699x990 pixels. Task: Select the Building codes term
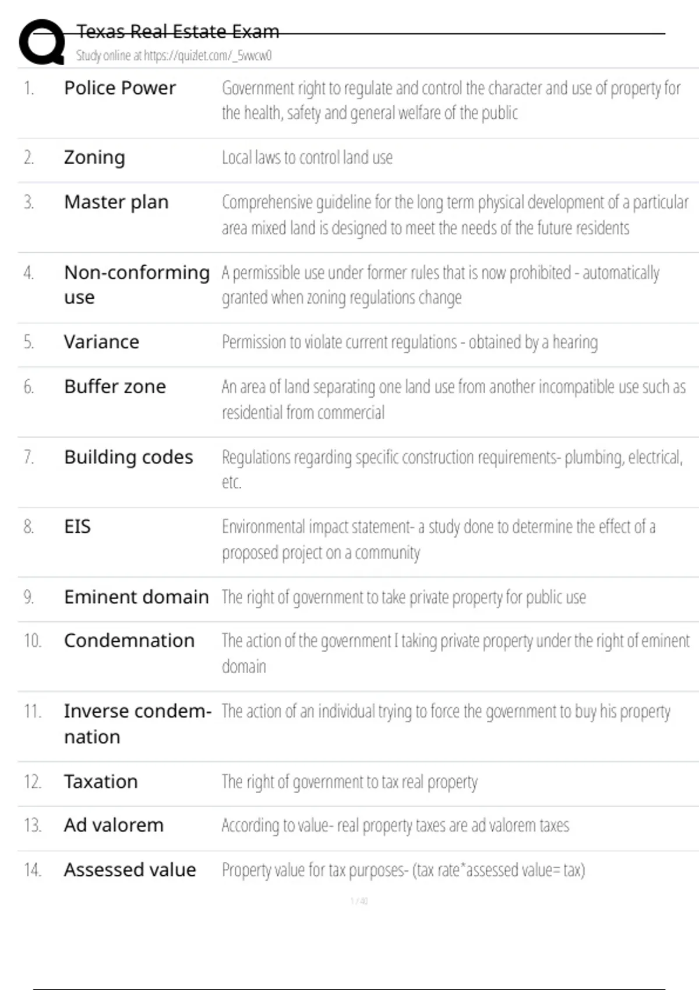128,457
